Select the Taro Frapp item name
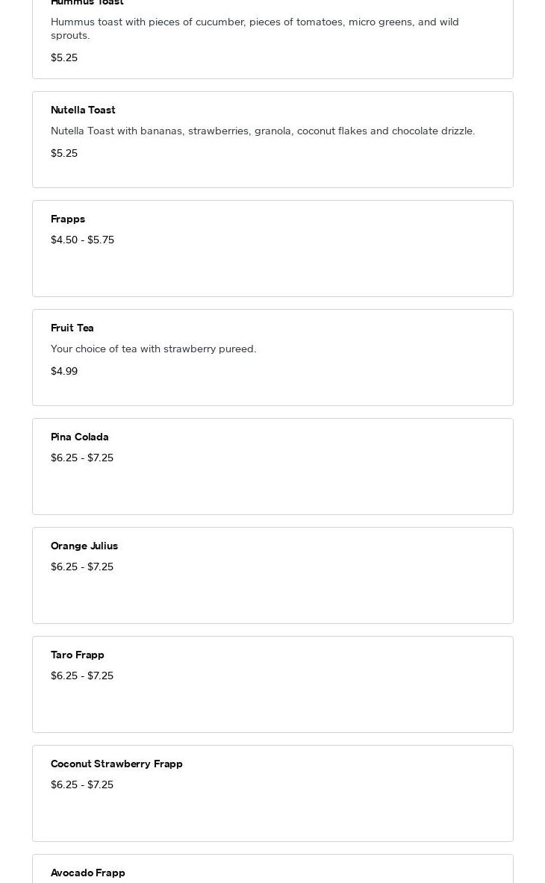The width and height of the screenshot is (545, 883). pyautogui.click(x=78, y=655)
